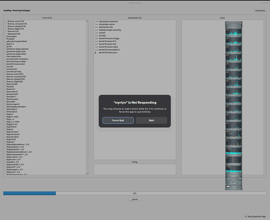Select alsa-plugins-speexrate in Downloads list
This screenshot has width=270, height=220.
pyautogui.click(x=108, y=22)
